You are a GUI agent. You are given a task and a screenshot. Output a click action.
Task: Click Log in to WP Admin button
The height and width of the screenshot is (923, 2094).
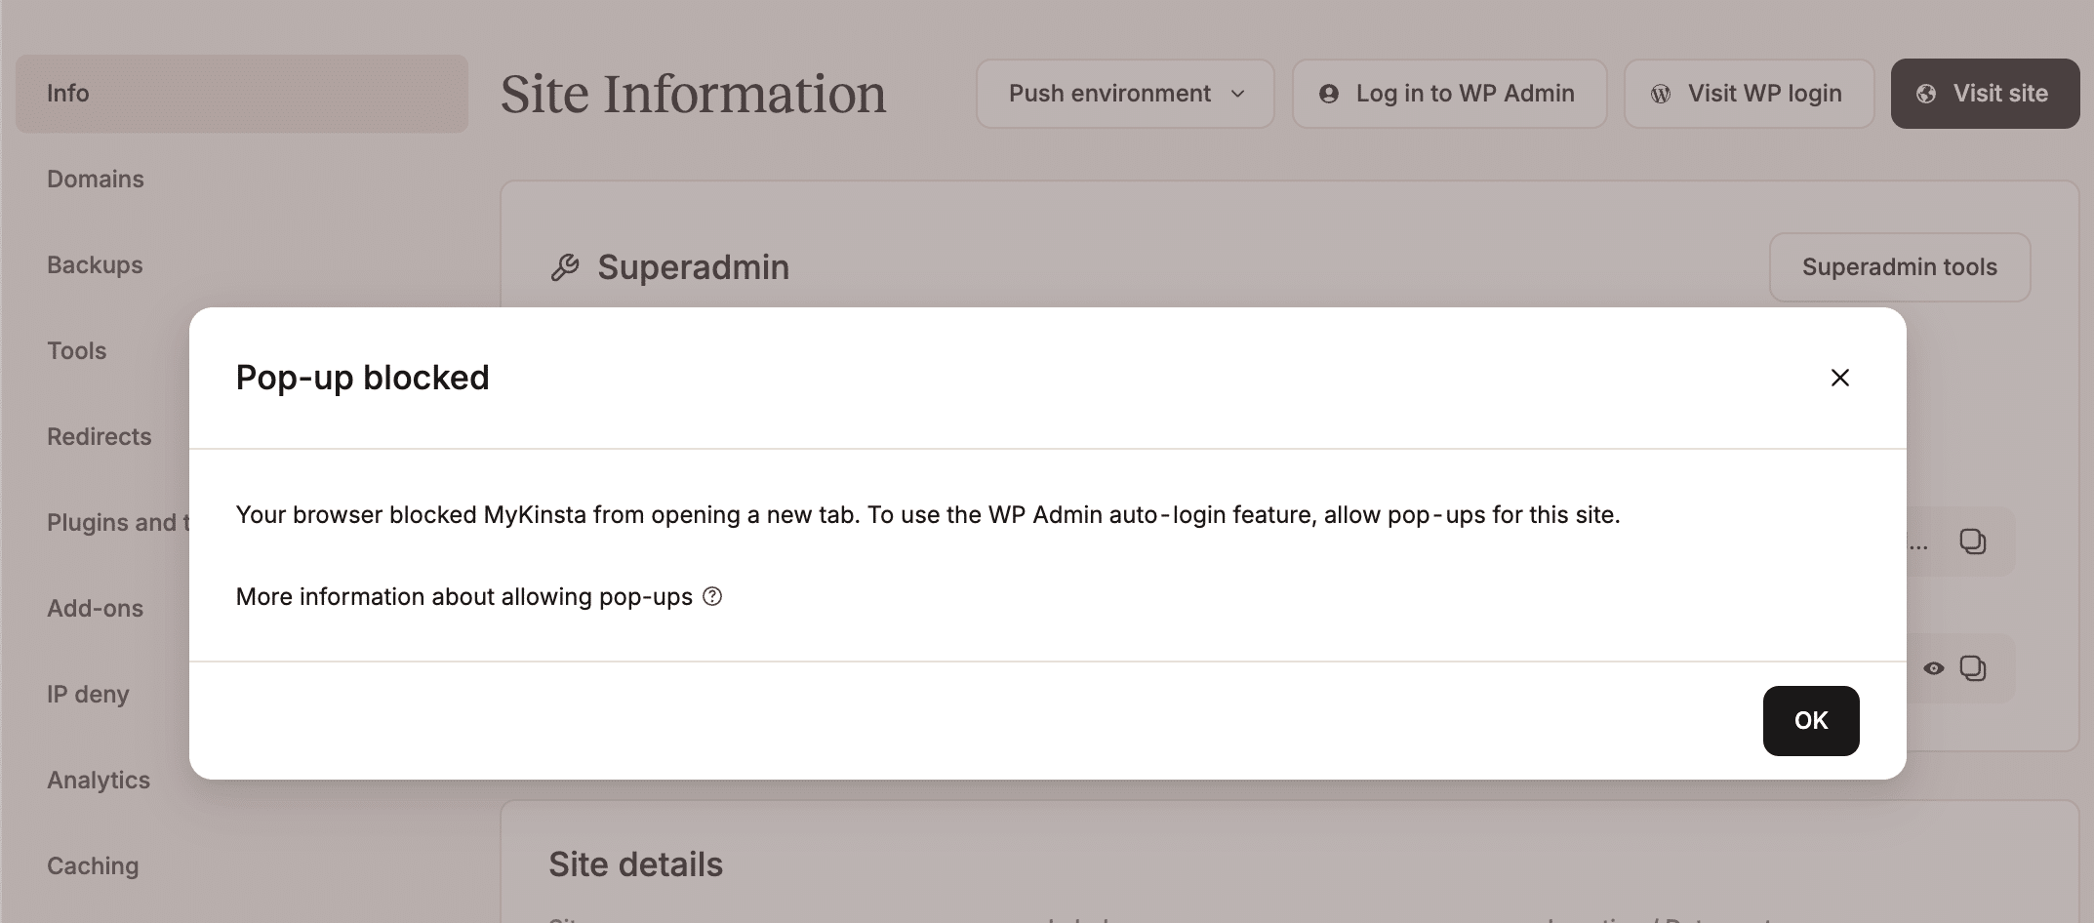(x=1449, y=94)
